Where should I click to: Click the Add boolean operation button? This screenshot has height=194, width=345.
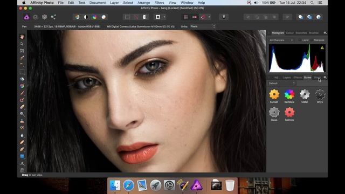pyautogui.click(x=301, y=17)
